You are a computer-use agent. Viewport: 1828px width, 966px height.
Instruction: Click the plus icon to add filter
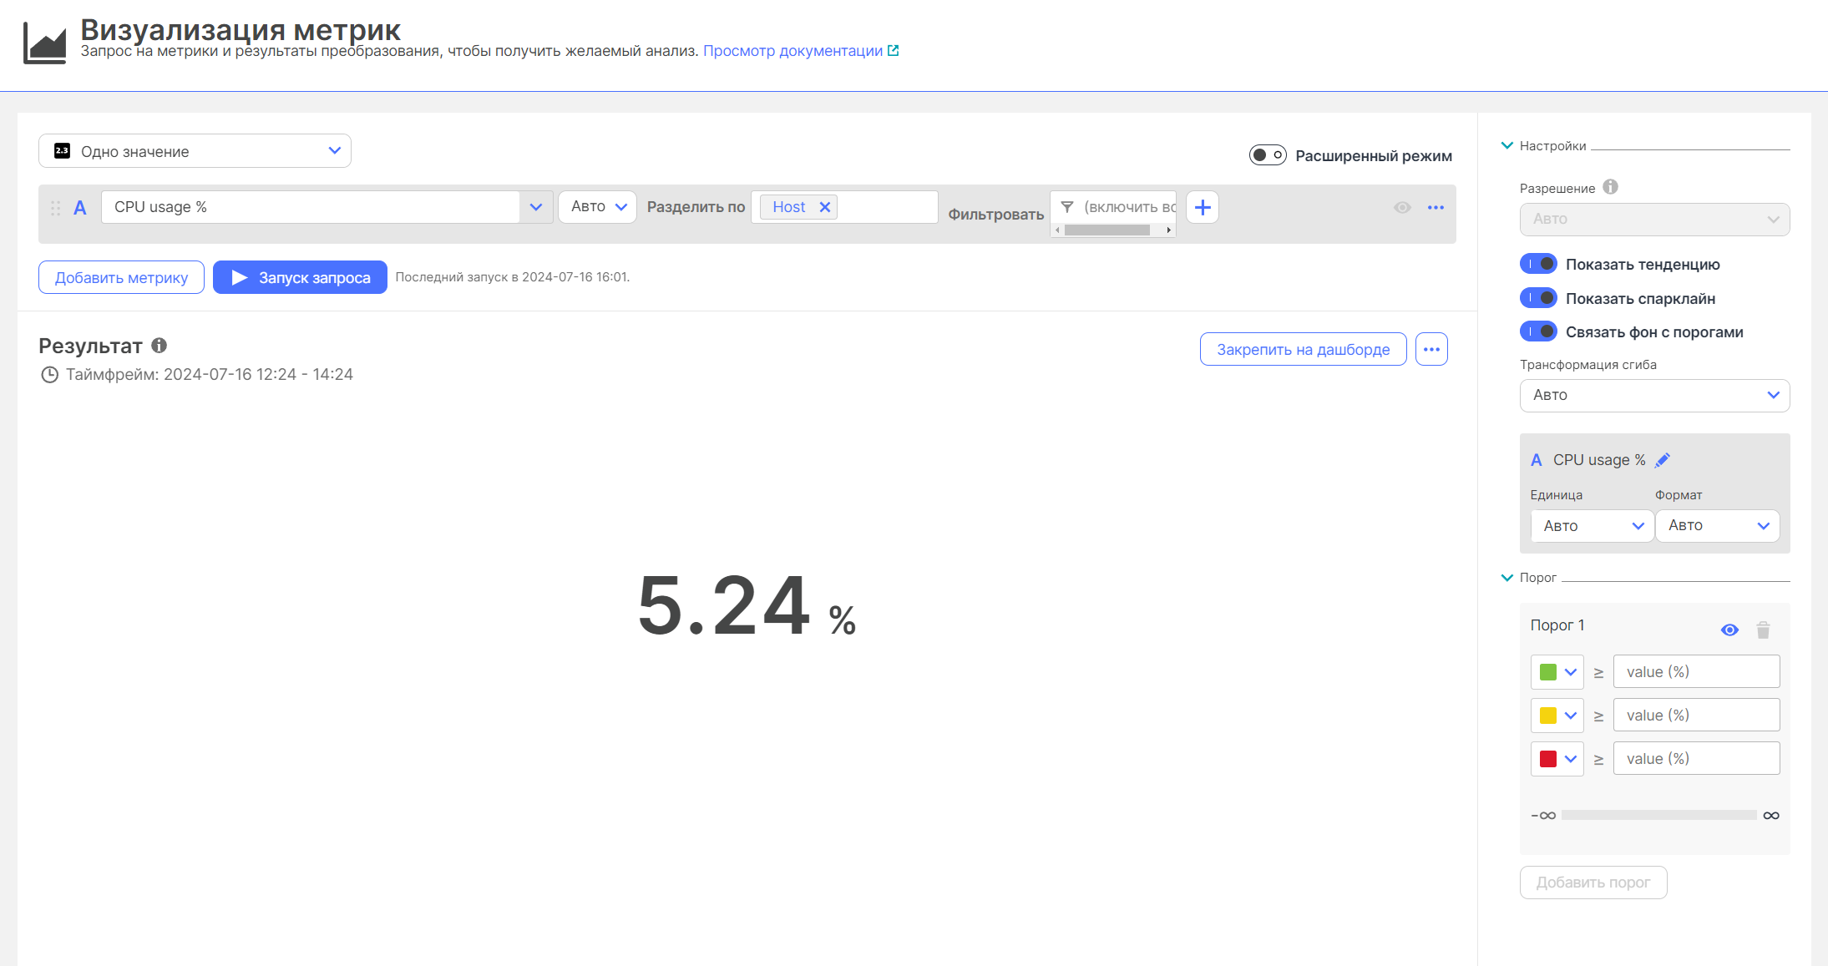(1203, 207)
